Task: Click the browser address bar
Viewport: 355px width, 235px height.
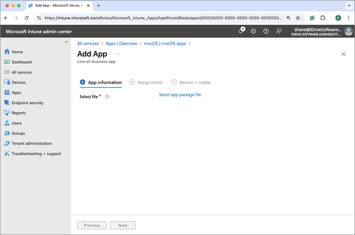Action: tap(162, 18)
